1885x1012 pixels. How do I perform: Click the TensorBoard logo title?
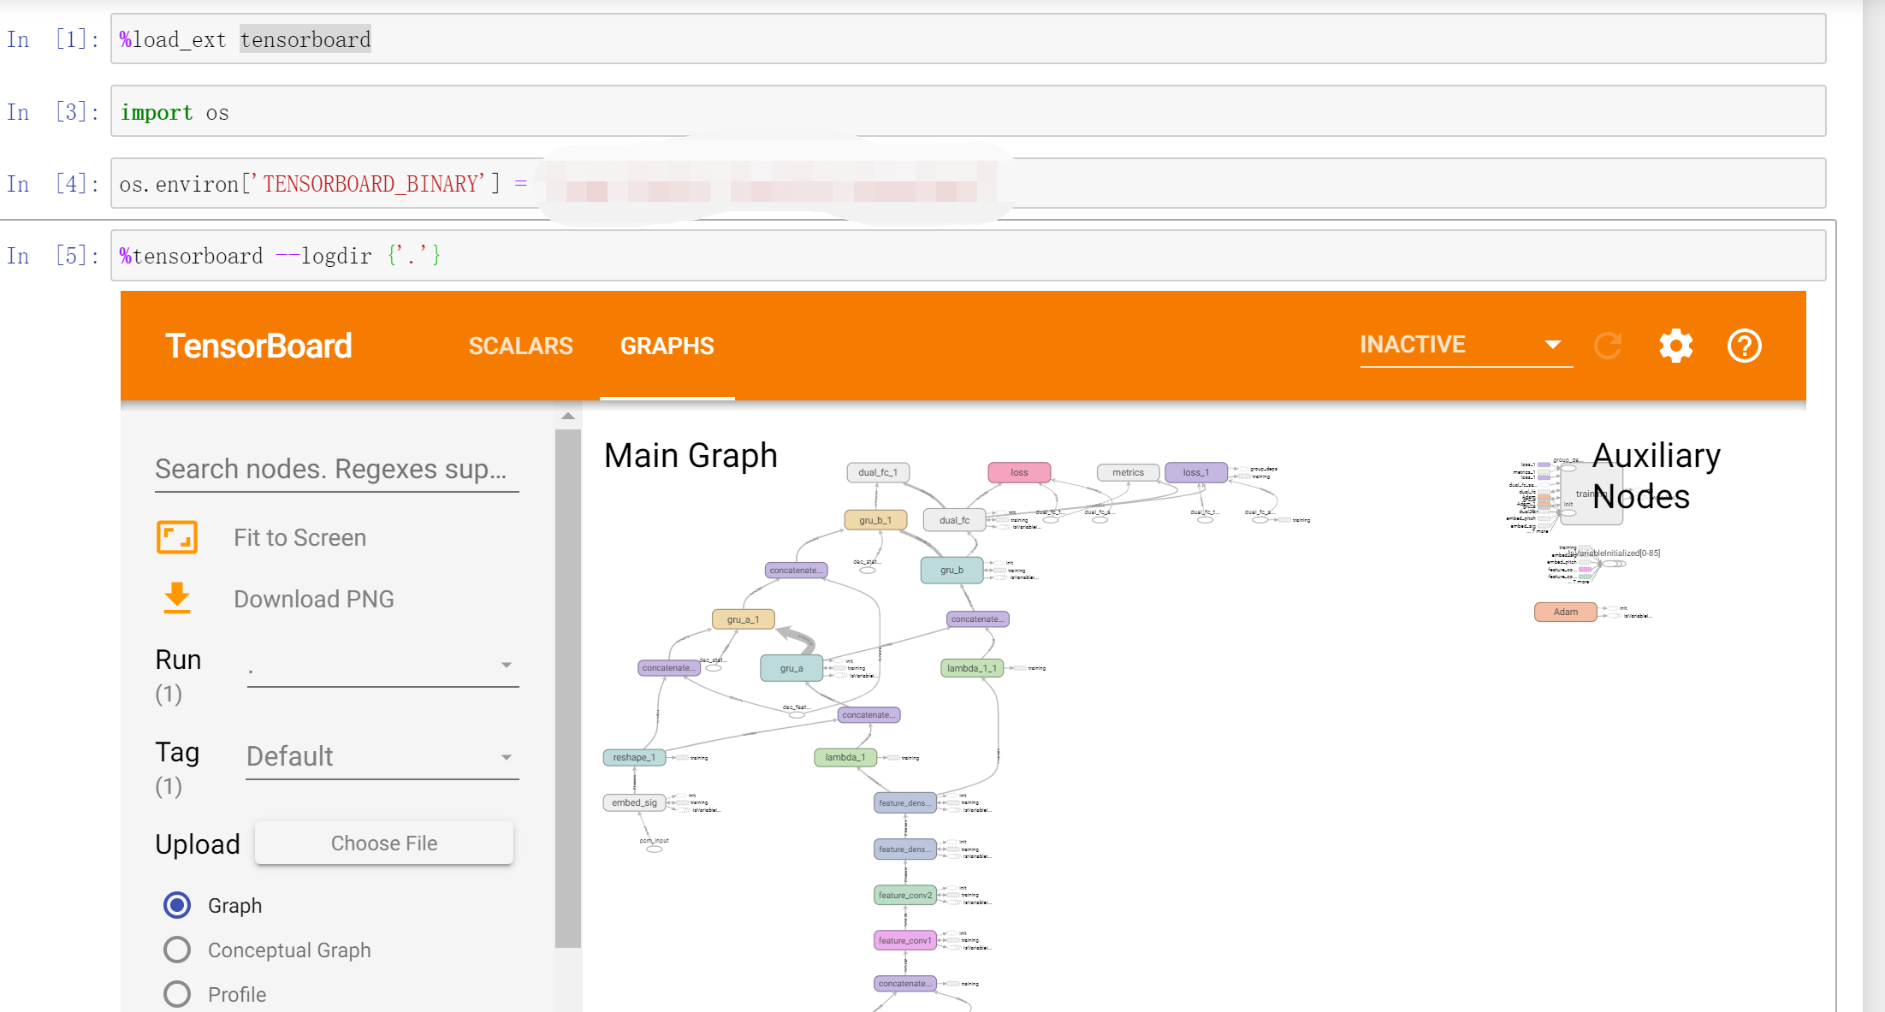(x=258, y=346)
